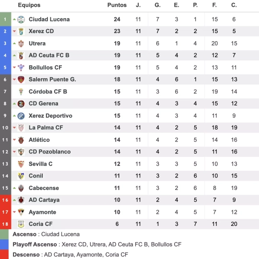Click red down arrow beside Ayamonte
259x259 pixels.
pos(14,212)
